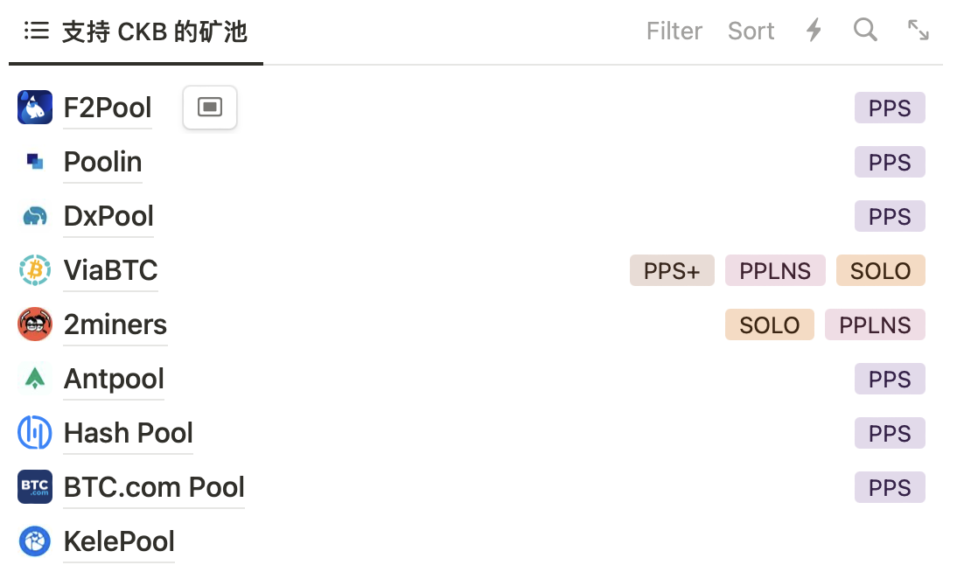Open the Filter options

click(674, 31)
